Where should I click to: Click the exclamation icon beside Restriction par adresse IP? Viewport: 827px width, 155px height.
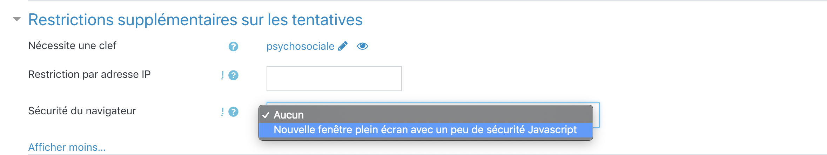[222, 75]
